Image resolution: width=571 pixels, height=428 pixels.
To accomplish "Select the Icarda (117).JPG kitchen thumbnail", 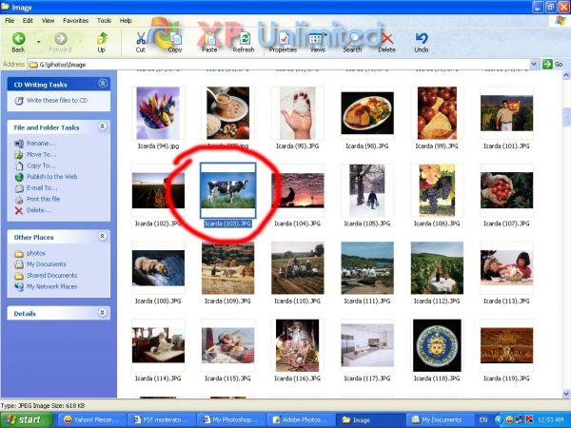I will [x=367, y=345].
